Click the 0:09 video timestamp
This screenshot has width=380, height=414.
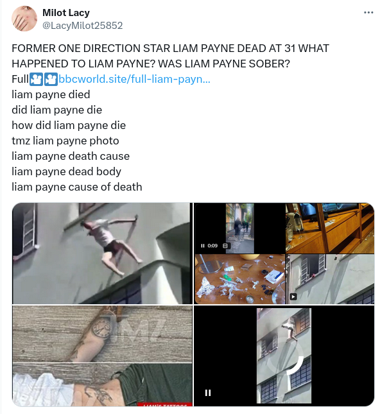click(x=212, y=246)
